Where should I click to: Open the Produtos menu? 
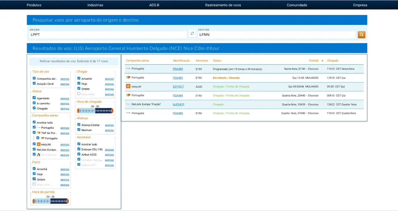point(34,5)
